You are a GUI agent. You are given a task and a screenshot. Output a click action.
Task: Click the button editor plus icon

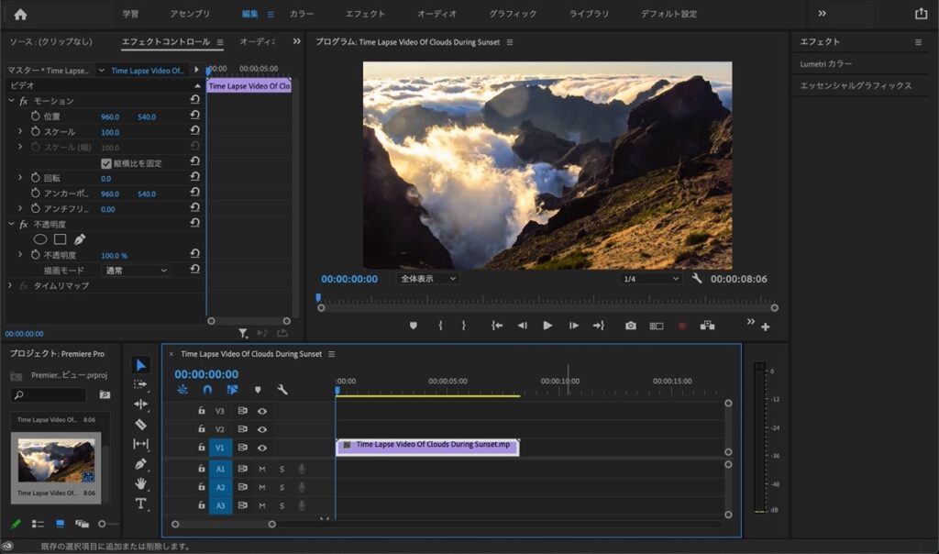click(x=766, y=327)
